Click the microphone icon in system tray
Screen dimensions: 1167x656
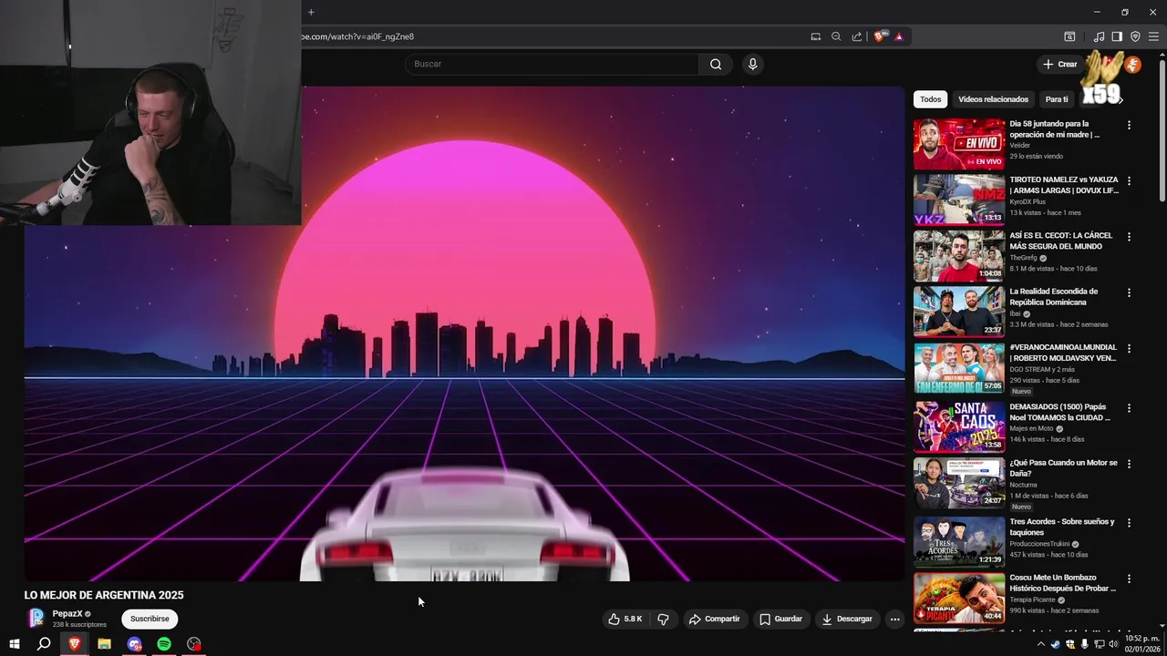[x=1085, y=644]
